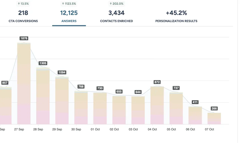Click the +45.2% figure
The width and height of the screenshot is (240, 143).
tap(176, 13)
